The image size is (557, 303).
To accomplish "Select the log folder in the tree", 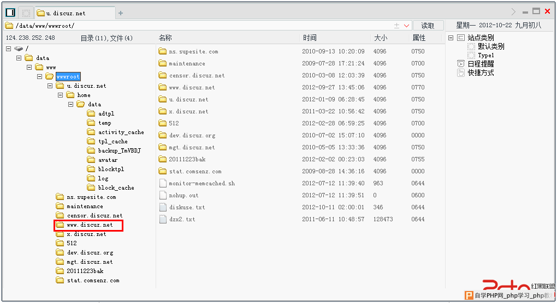I will (x=103, y=178).
